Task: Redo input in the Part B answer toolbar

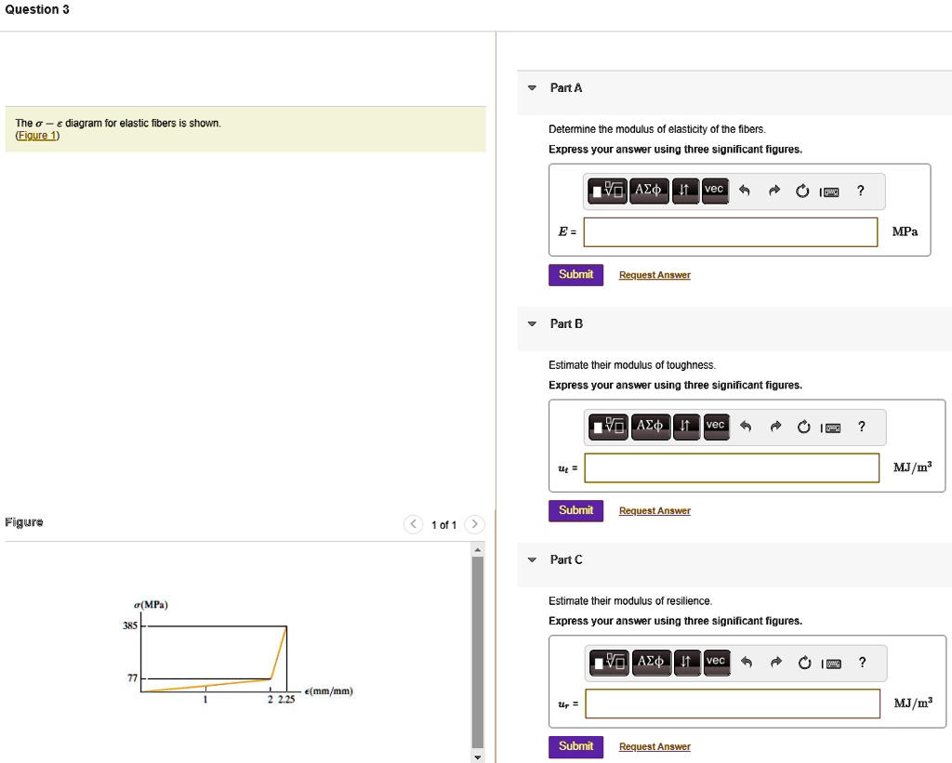Action: pyautogui.click(x=773, y=426)
